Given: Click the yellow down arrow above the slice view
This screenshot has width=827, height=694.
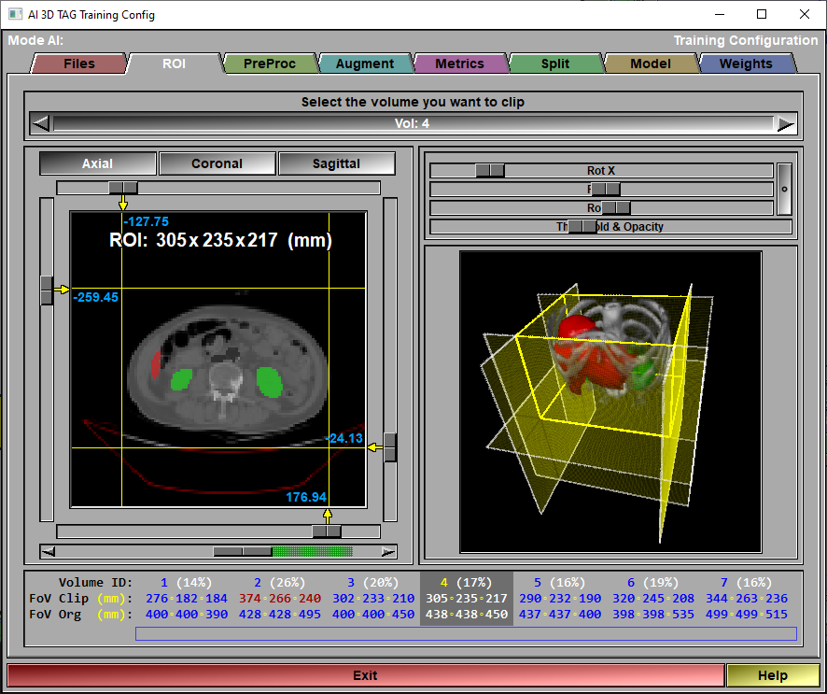Looking at the screenshot, I should (x=123, y=203).
